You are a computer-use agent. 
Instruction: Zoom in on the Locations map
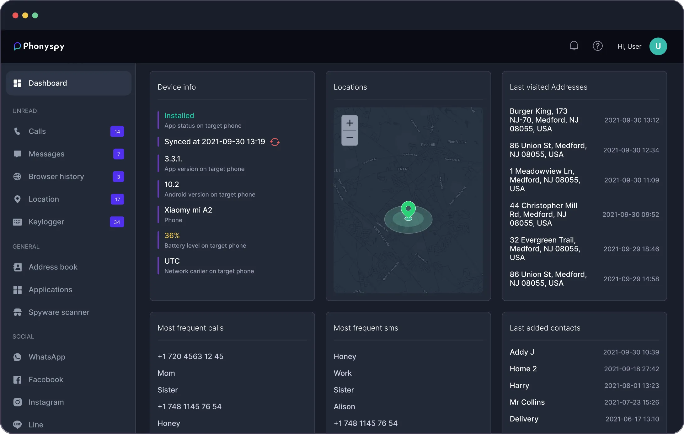tap(349, 123)
